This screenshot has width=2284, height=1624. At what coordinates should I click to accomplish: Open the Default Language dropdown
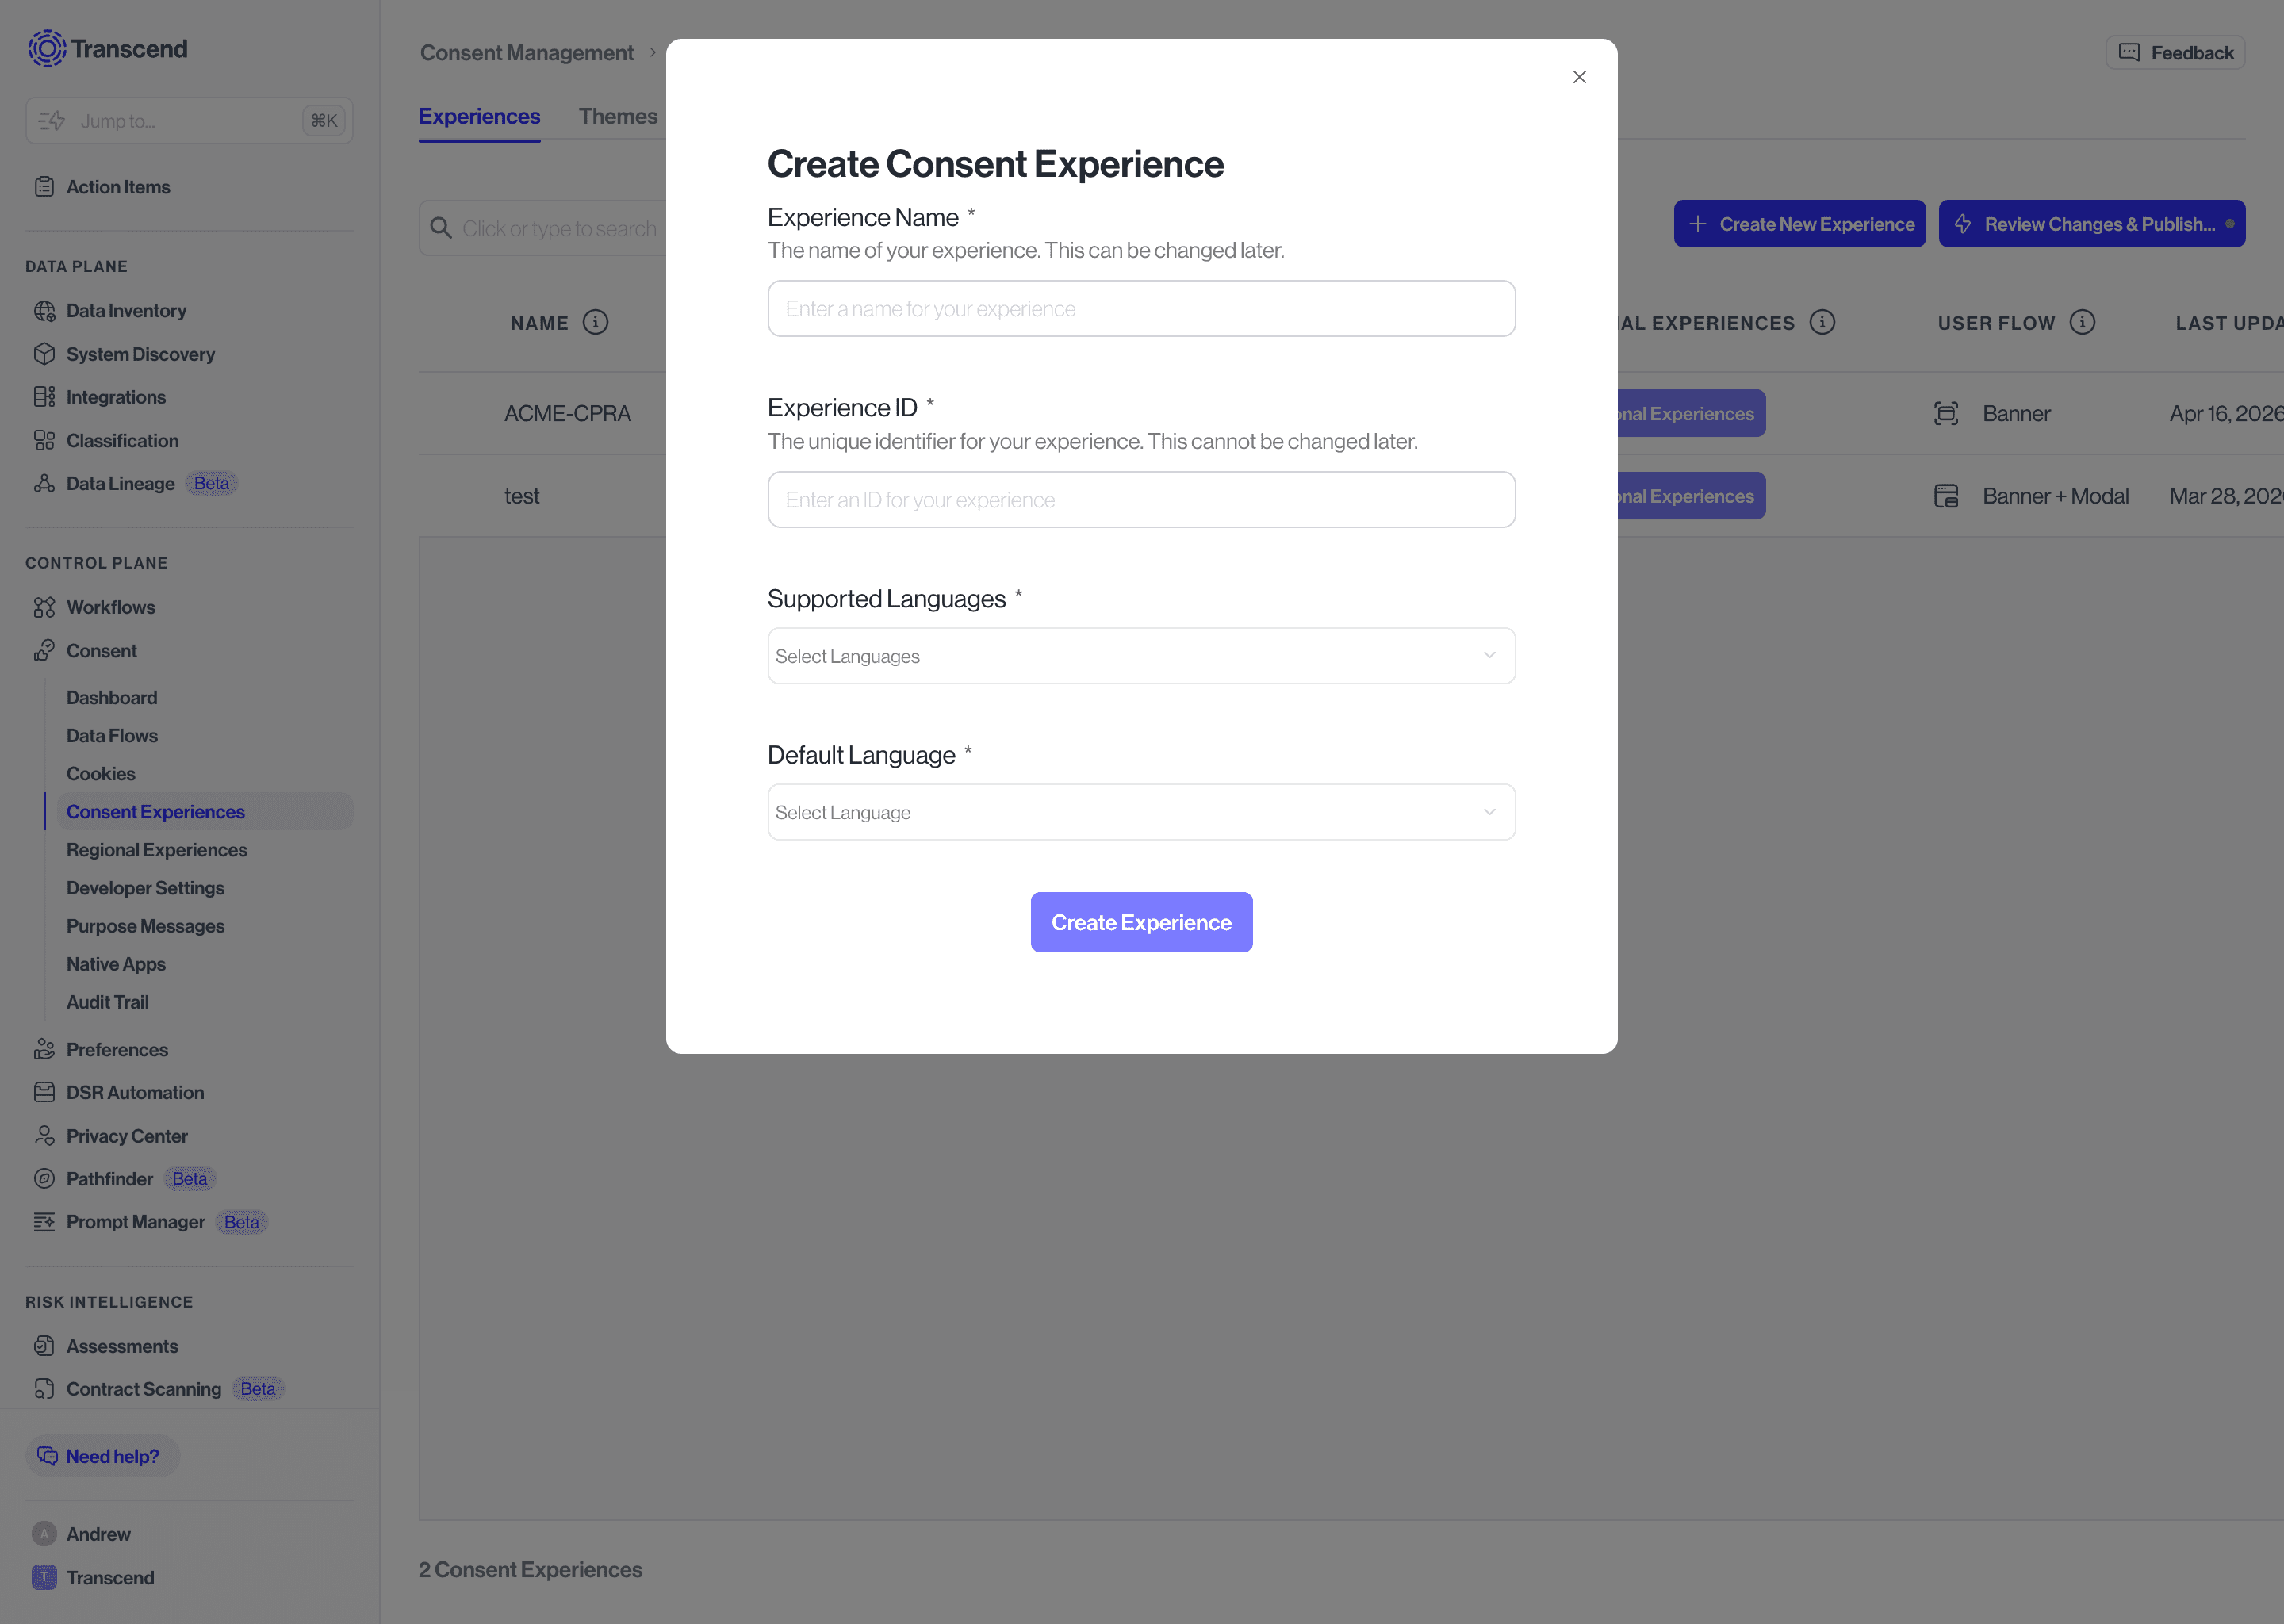(x=1141, y=812)
